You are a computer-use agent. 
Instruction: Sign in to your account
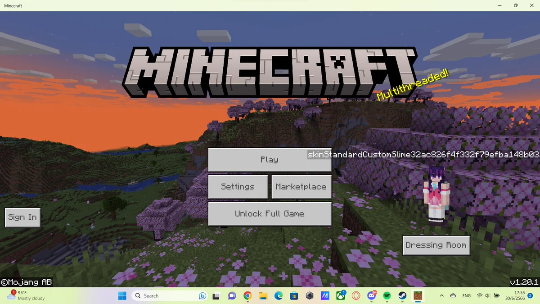[22, 217]
